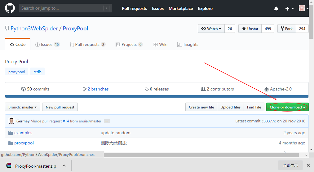Image resolution: width=314 pixels, height=172 pixels.
Task: View the 26 watchers count
Action: point(230,29)
